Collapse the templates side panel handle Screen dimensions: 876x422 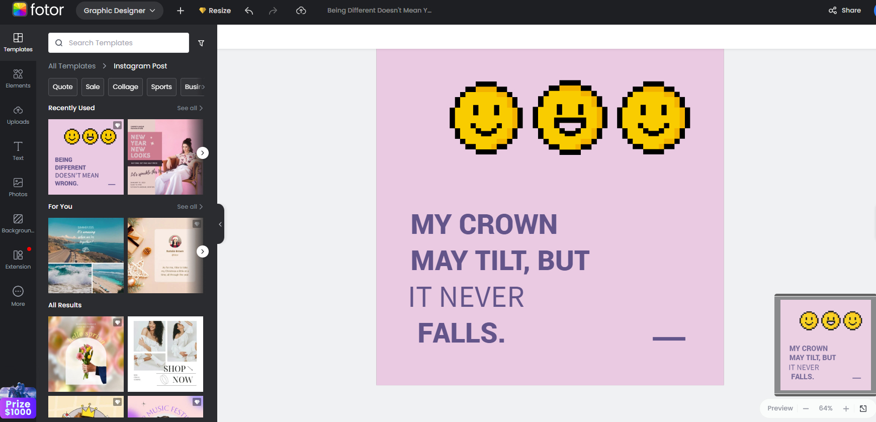click(220, 224)
